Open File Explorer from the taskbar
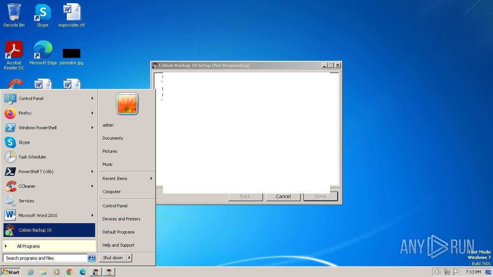493x277 pixels. (x=44, y=272)
